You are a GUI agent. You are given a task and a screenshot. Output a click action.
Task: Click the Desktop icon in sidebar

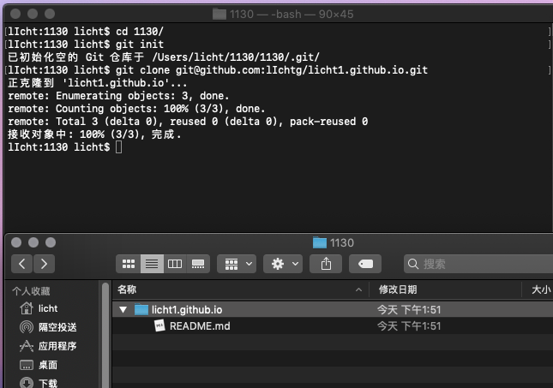point(27,365)
